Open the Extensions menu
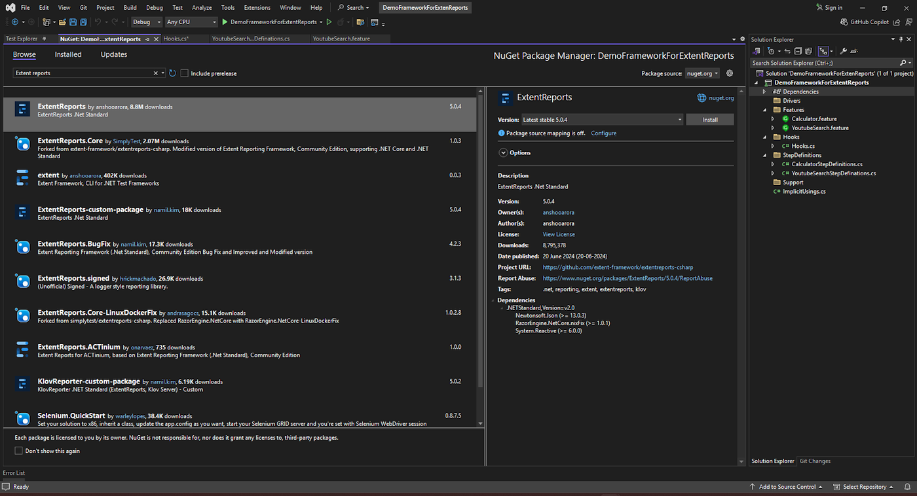 coord(257,8)
